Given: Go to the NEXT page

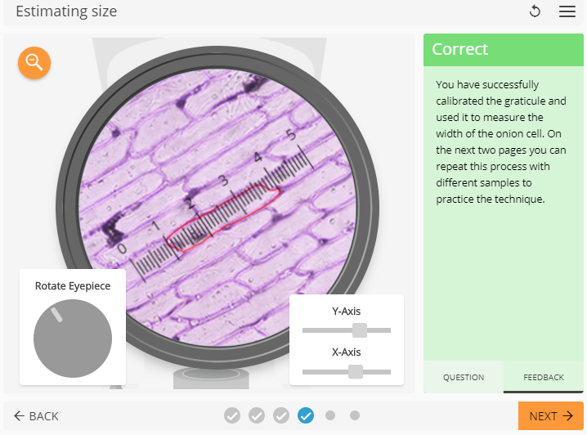Looking at the screenshot, I should [551, 416].
